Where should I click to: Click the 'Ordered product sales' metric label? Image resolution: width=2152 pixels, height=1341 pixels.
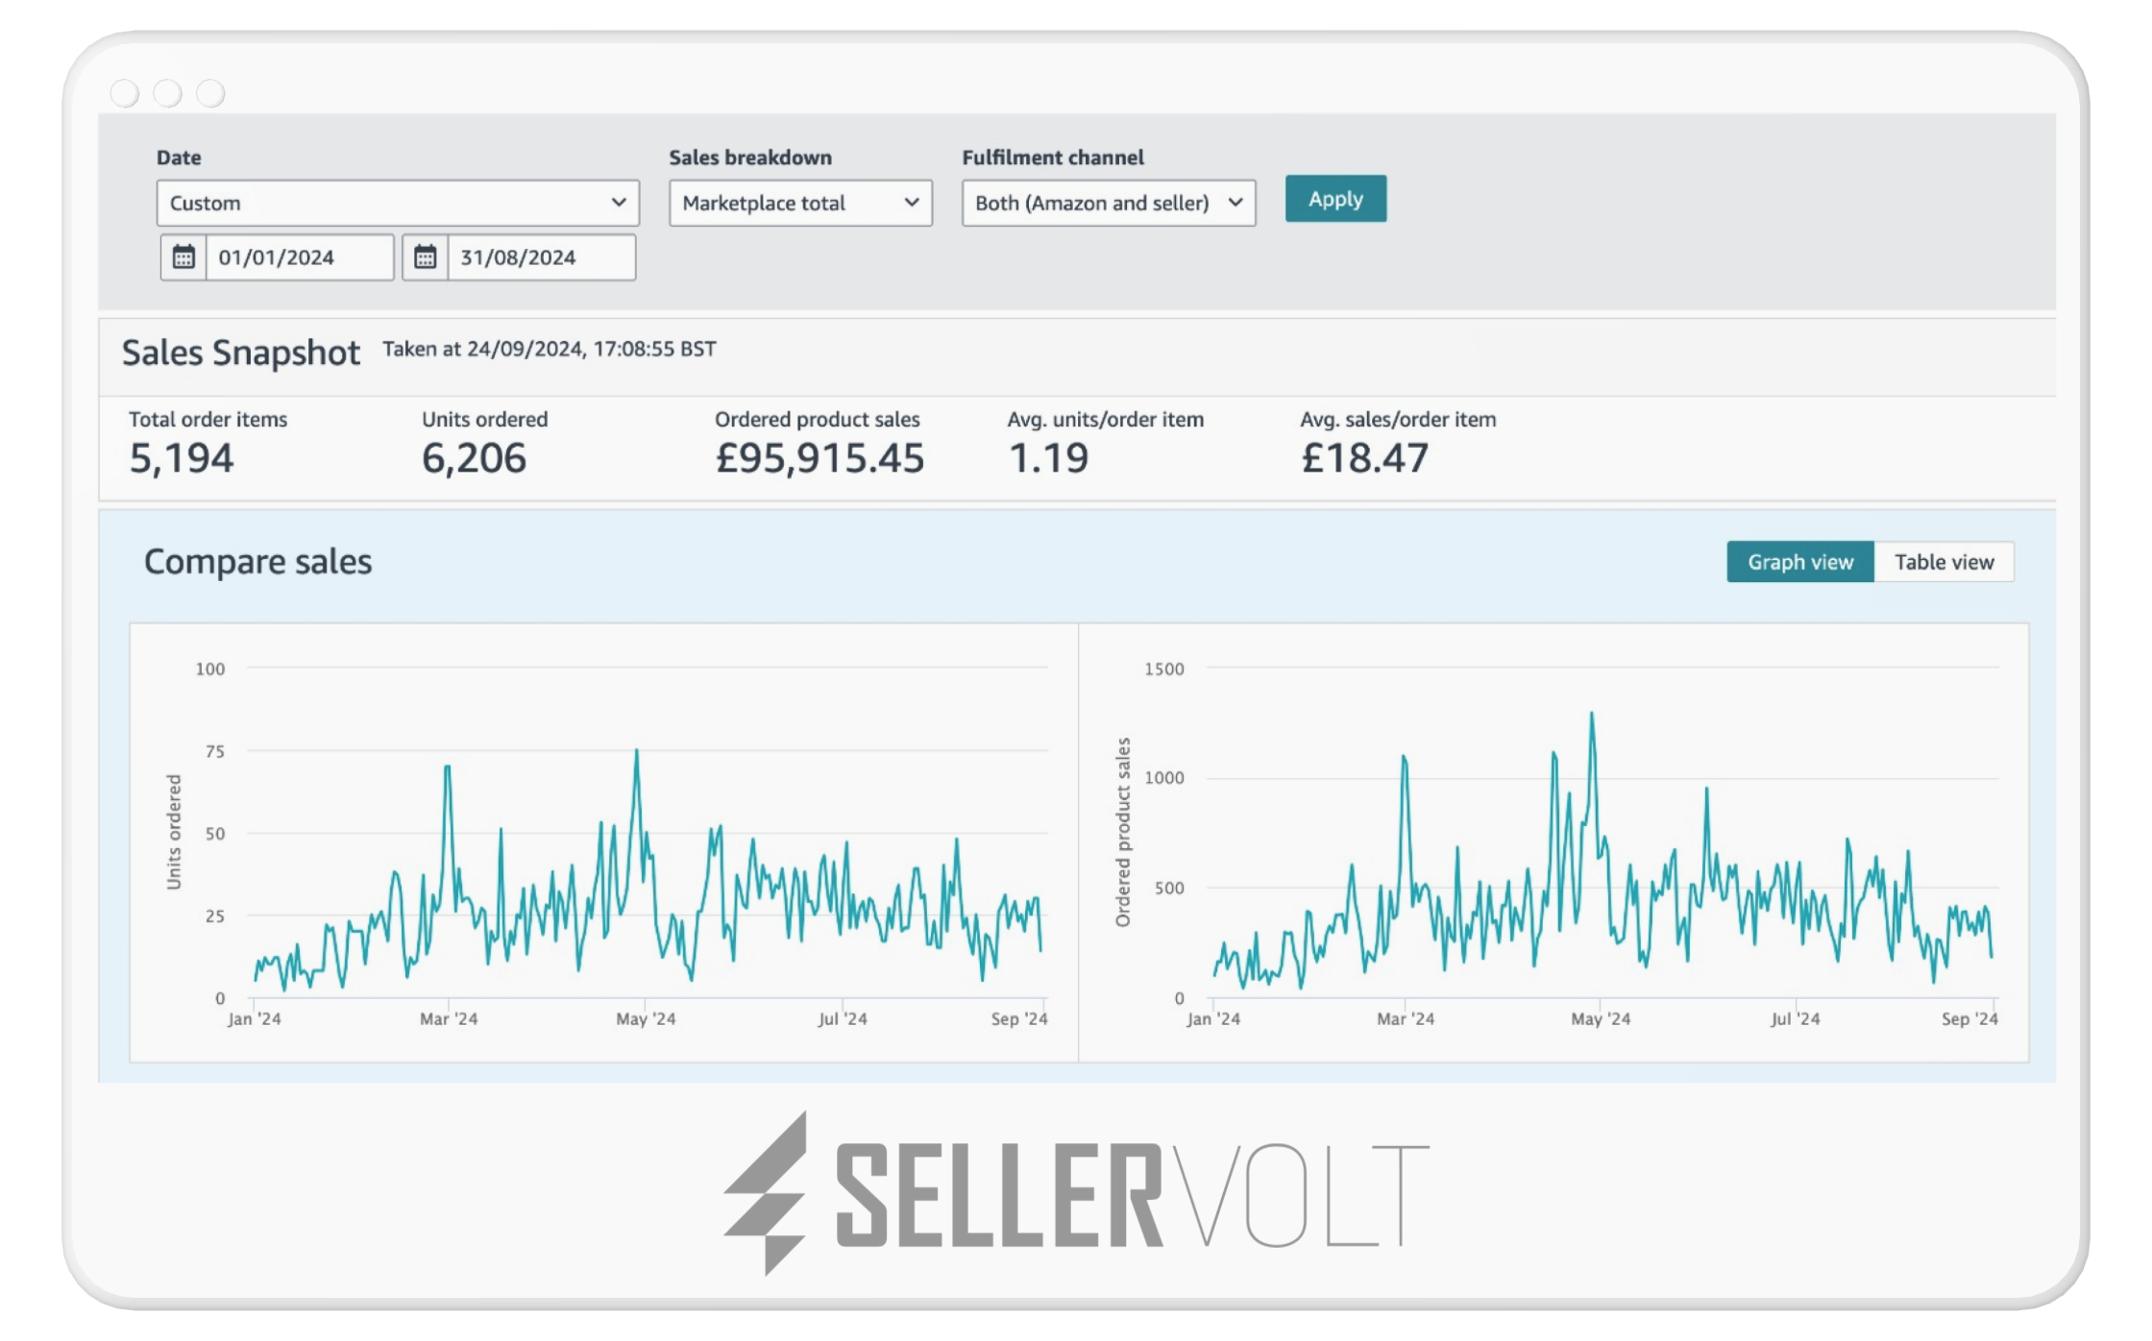coord(817,420)
